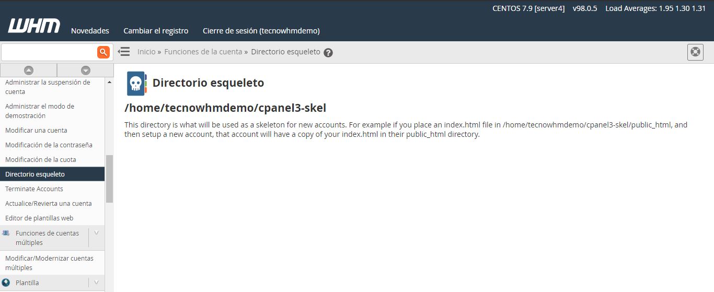The height and width of the screenshot is (292, 714).
Task: Click the orange search magnifier button
Action: pos(103,52)
